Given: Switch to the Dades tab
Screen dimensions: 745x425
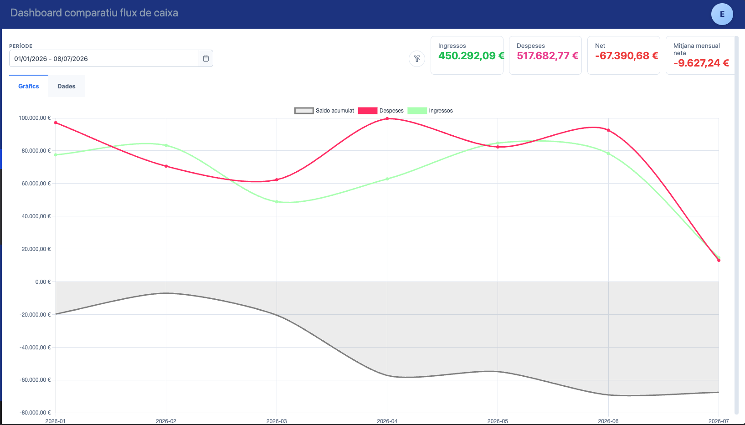Looking at the screenshot, I should point(67,86).
